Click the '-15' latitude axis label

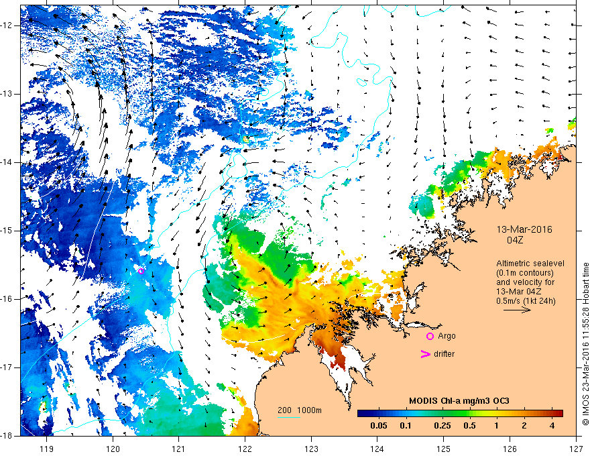7,231
